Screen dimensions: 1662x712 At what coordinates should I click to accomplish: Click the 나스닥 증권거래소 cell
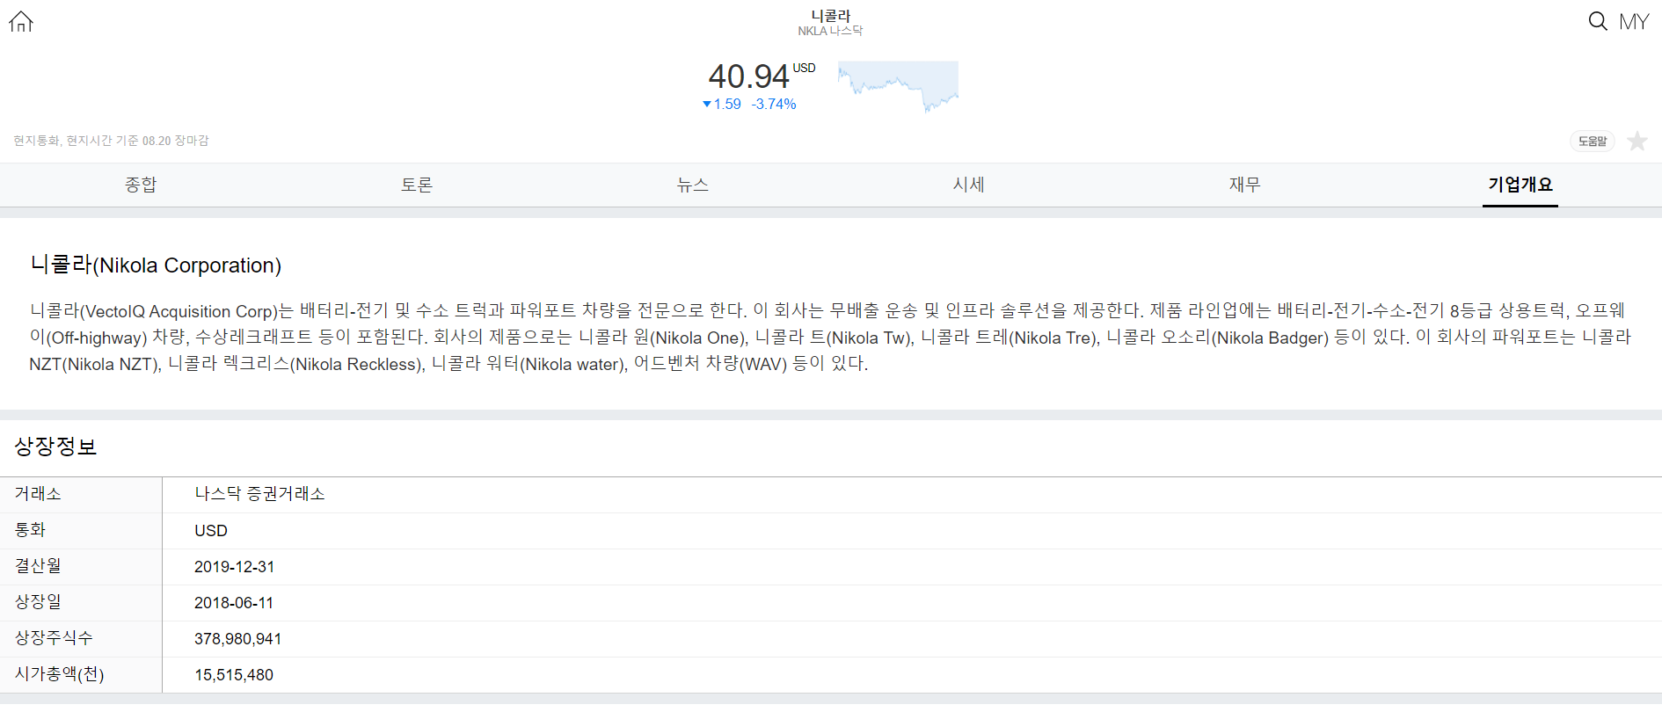260,494
